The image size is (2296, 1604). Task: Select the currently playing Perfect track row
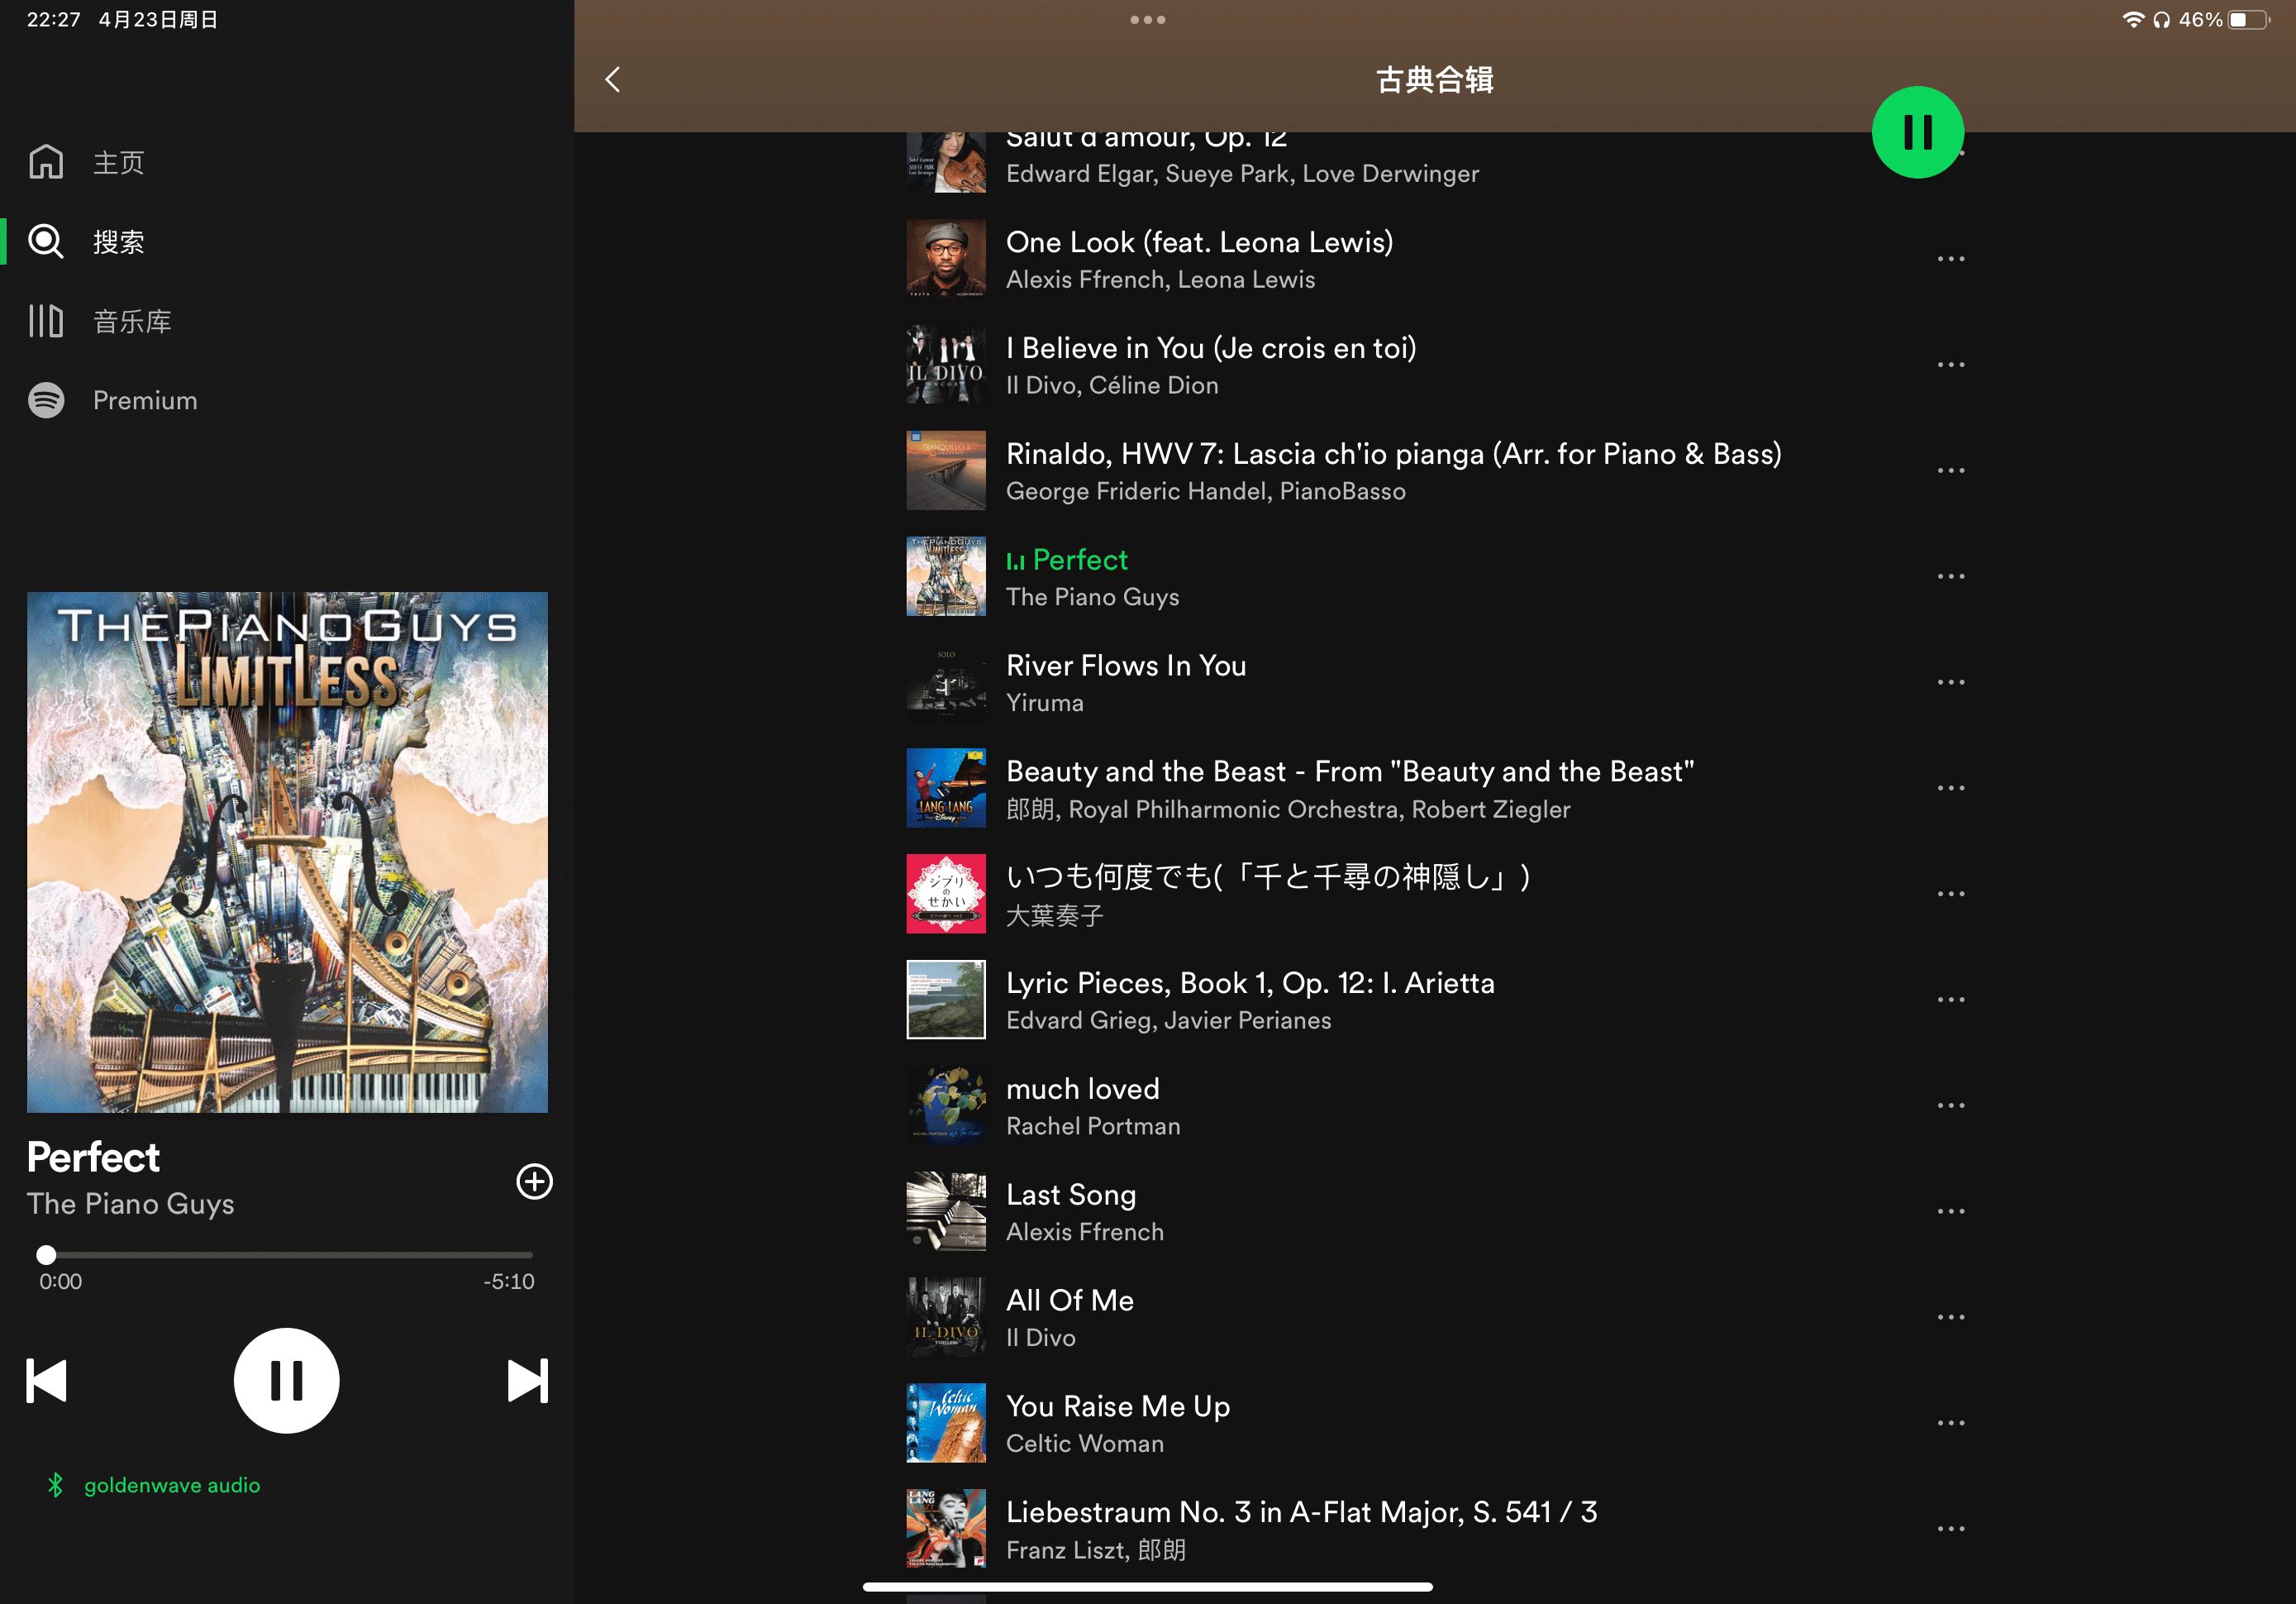[x=1436, y=576]
